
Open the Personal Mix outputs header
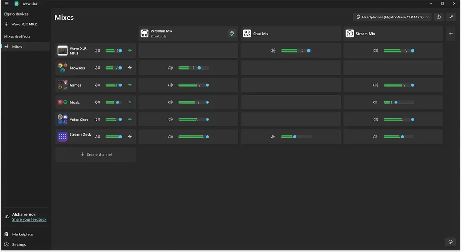click(184, 33)
